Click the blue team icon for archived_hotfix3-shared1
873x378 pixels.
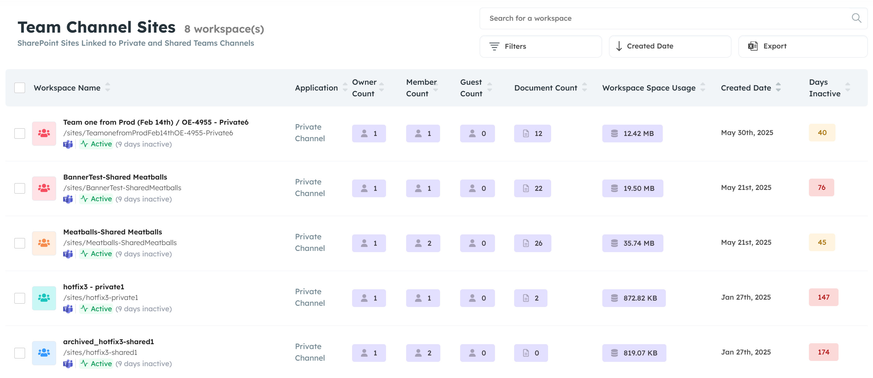44,353
